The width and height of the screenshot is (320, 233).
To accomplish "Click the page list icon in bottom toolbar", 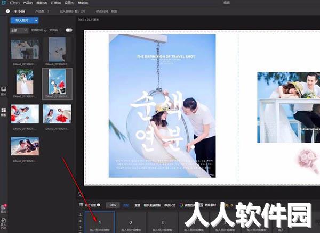I will click(81, 205).
